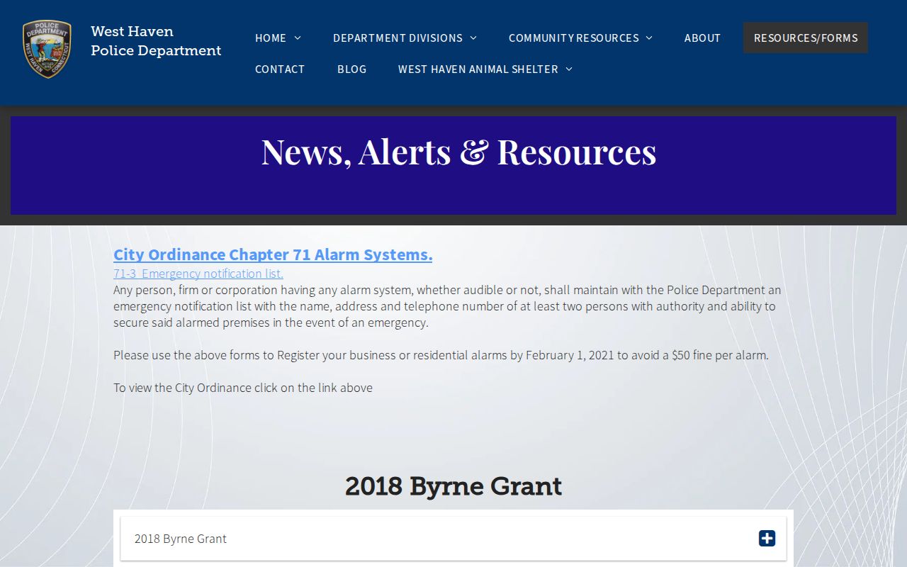
Task: Open West Haven Animal Shelter chevron
Action: (568, 69)
